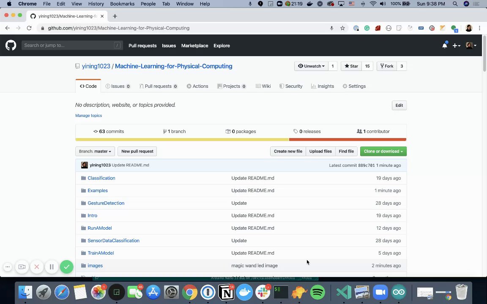Open Arduino IDE from the Dock
The image size is (487, 304).
tap(399, 292)
